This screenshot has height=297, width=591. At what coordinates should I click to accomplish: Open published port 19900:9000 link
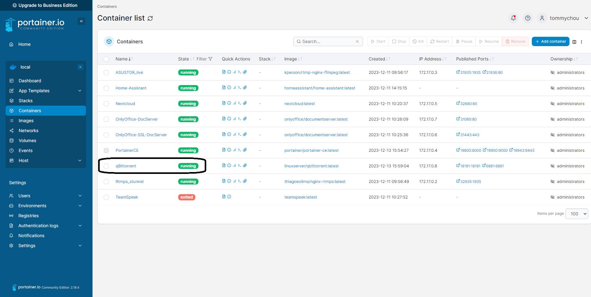point(495,151)
